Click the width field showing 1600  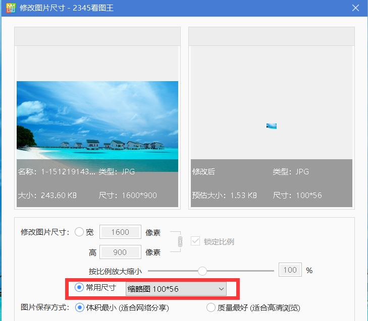(120, 232)
